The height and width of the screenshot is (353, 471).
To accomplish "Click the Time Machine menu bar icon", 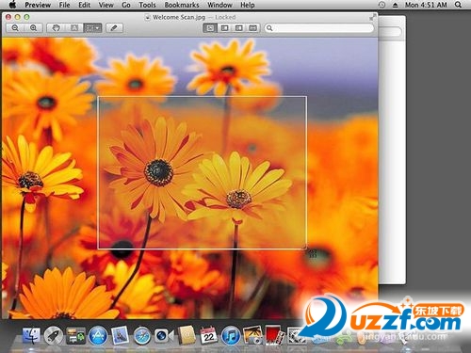I will [382, 5].
